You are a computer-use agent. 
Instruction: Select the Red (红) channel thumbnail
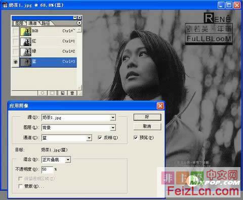point(26,42)
